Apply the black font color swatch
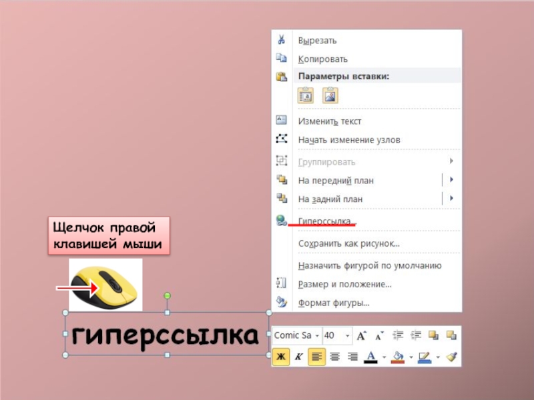The width and height of the screenshot is (534, 400). coord(371,357)
